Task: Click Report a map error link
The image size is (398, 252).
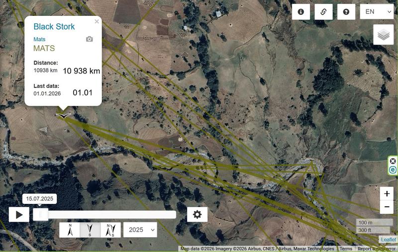Action: [377, 249]
